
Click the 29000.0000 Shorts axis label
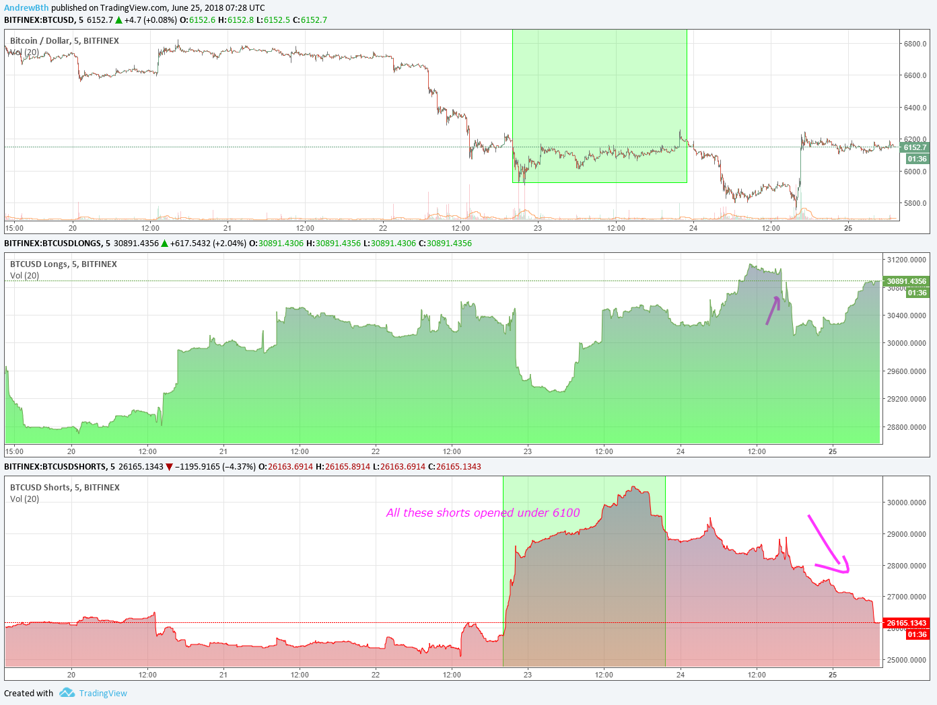tap(907, 534)
